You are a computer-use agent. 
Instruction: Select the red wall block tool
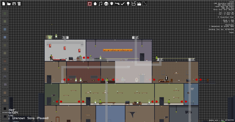(90, 4)
